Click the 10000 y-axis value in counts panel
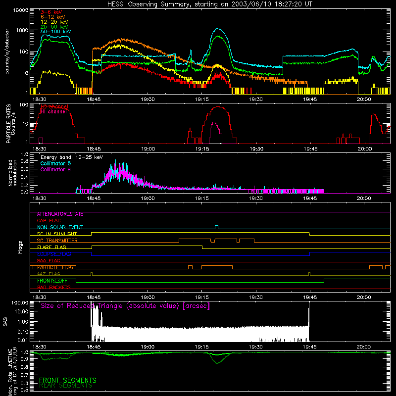This screenshot has height=396, width=396. pyautogui.click(x=20, y=10)
